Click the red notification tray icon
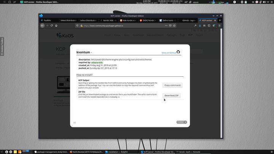 (x=257, y=2)
